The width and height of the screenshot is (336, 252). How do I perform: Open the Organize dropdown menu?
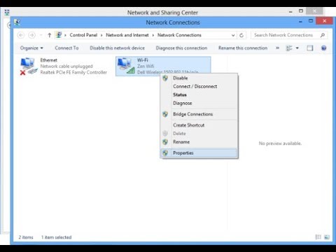31,48
